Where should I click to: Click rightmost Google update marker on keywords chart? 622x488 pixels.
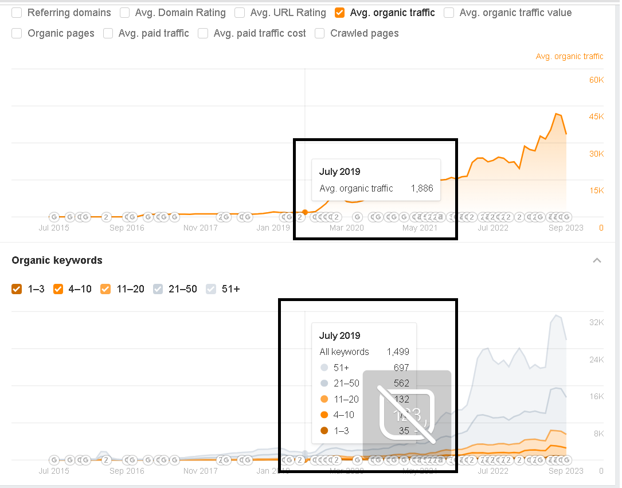click(x=566, y=460)
